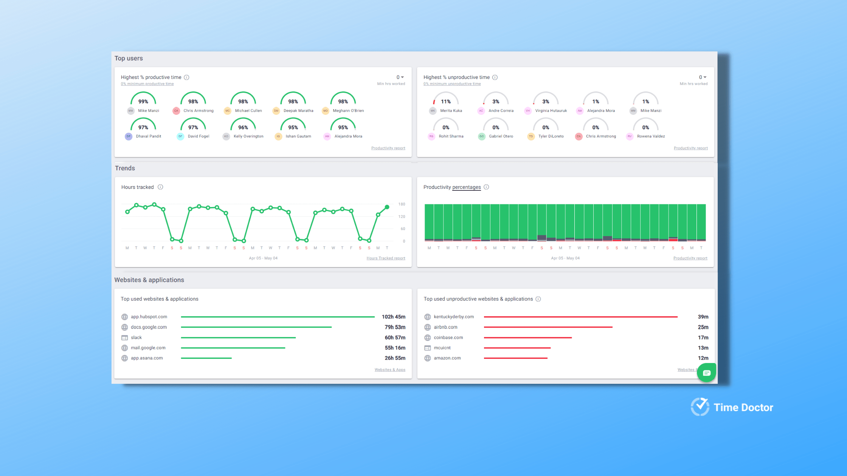Click the slack application icon
The image size is (847, 476).
125,337
